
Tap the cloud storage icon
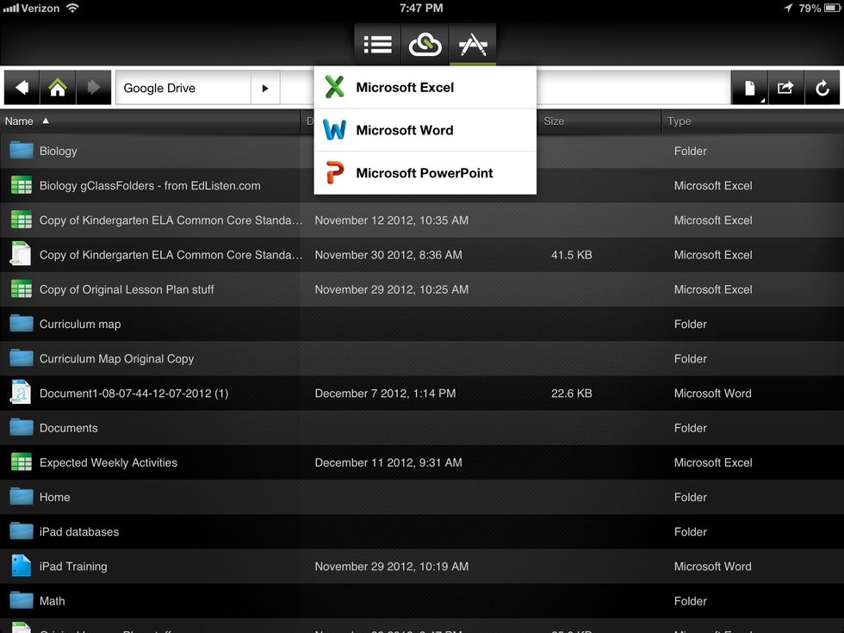tap(425, 44)
